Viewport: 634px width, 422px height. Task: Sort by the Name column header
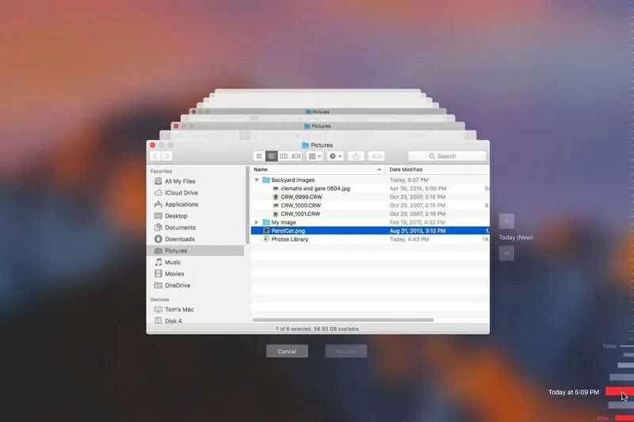point(318,169)
